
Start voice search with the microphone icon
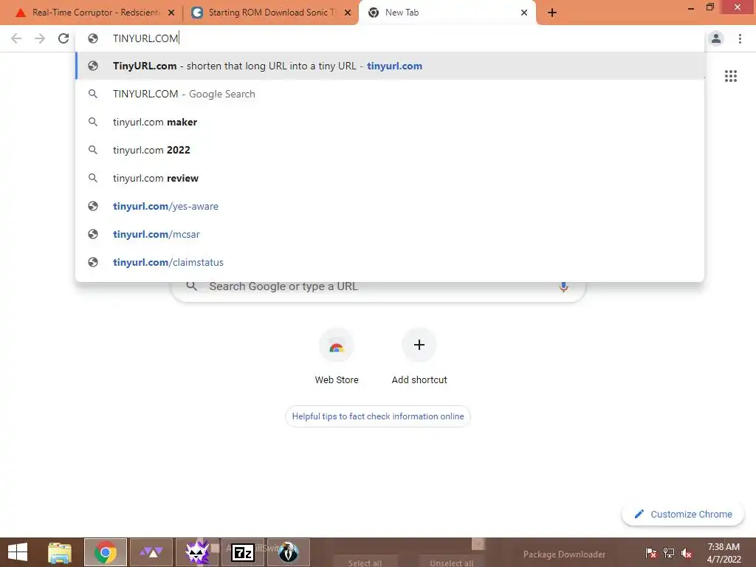(563, 287)
